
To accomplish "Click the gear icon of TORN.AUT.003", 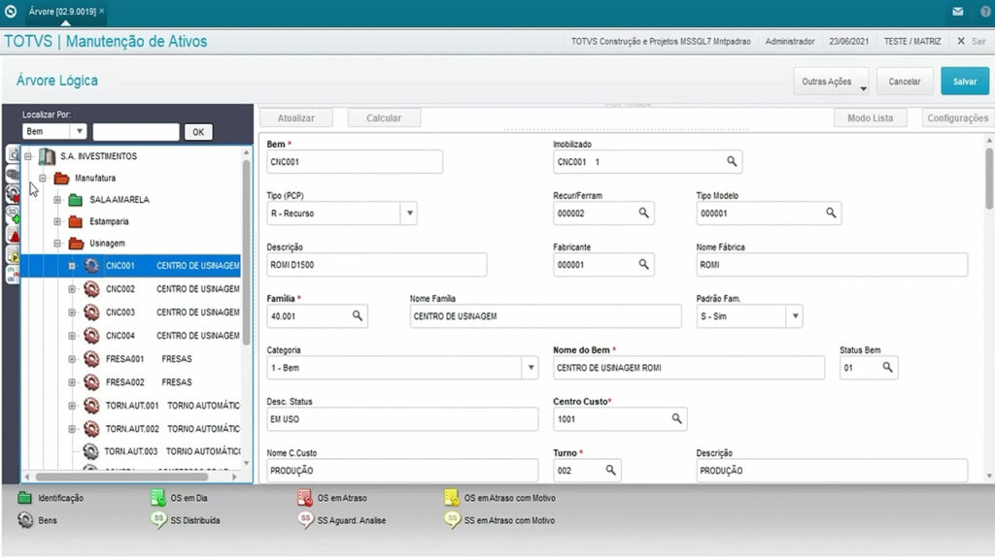I will coord(90,451).
